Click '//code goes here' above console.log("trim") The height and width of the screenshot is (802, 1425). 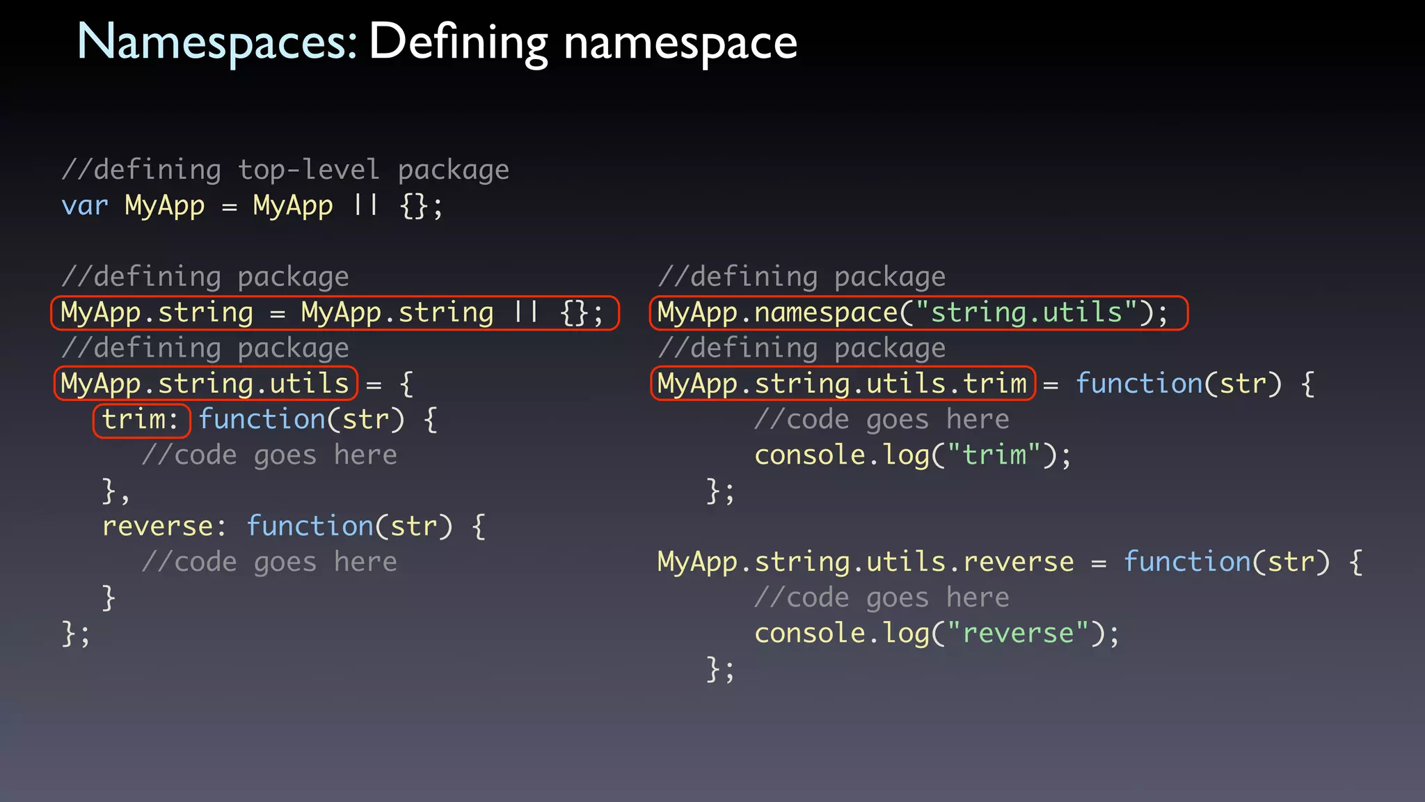[882, 419]
